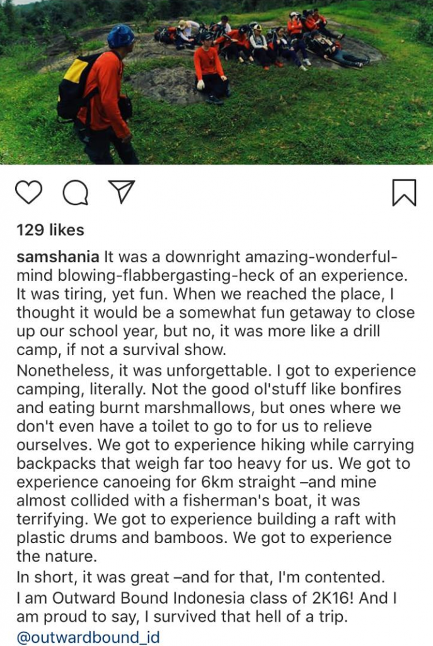Viewport: 433px width, 646px height.
Task: Open samshania's profile from the caption username
Action: [57, 258]
